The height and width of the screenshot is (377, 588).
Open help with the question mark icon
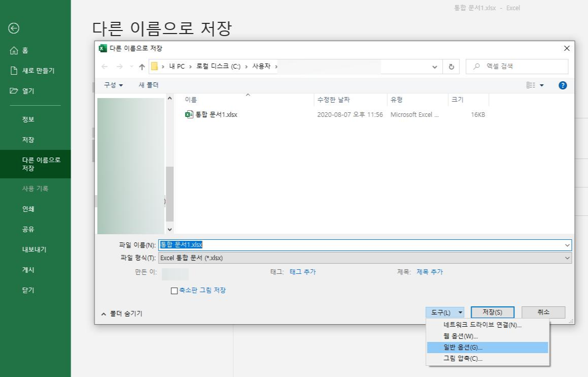pyautogui.click(x=563, y=85)
